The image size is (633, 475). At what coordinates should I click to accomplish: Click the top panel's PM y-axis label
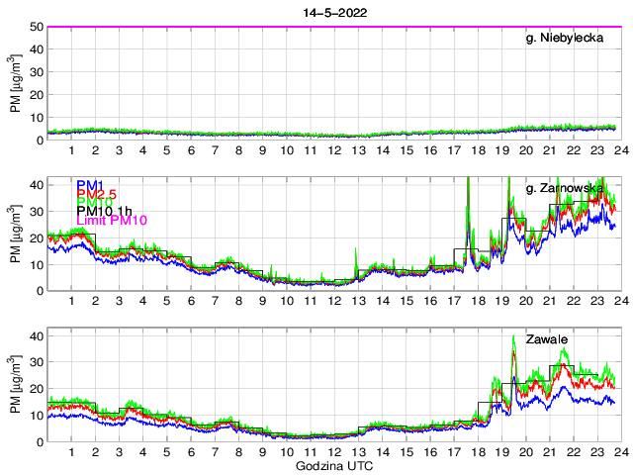(18, 84)
